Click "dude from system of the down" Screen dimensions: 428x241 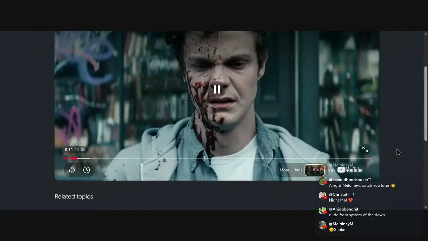coord(357,215)
